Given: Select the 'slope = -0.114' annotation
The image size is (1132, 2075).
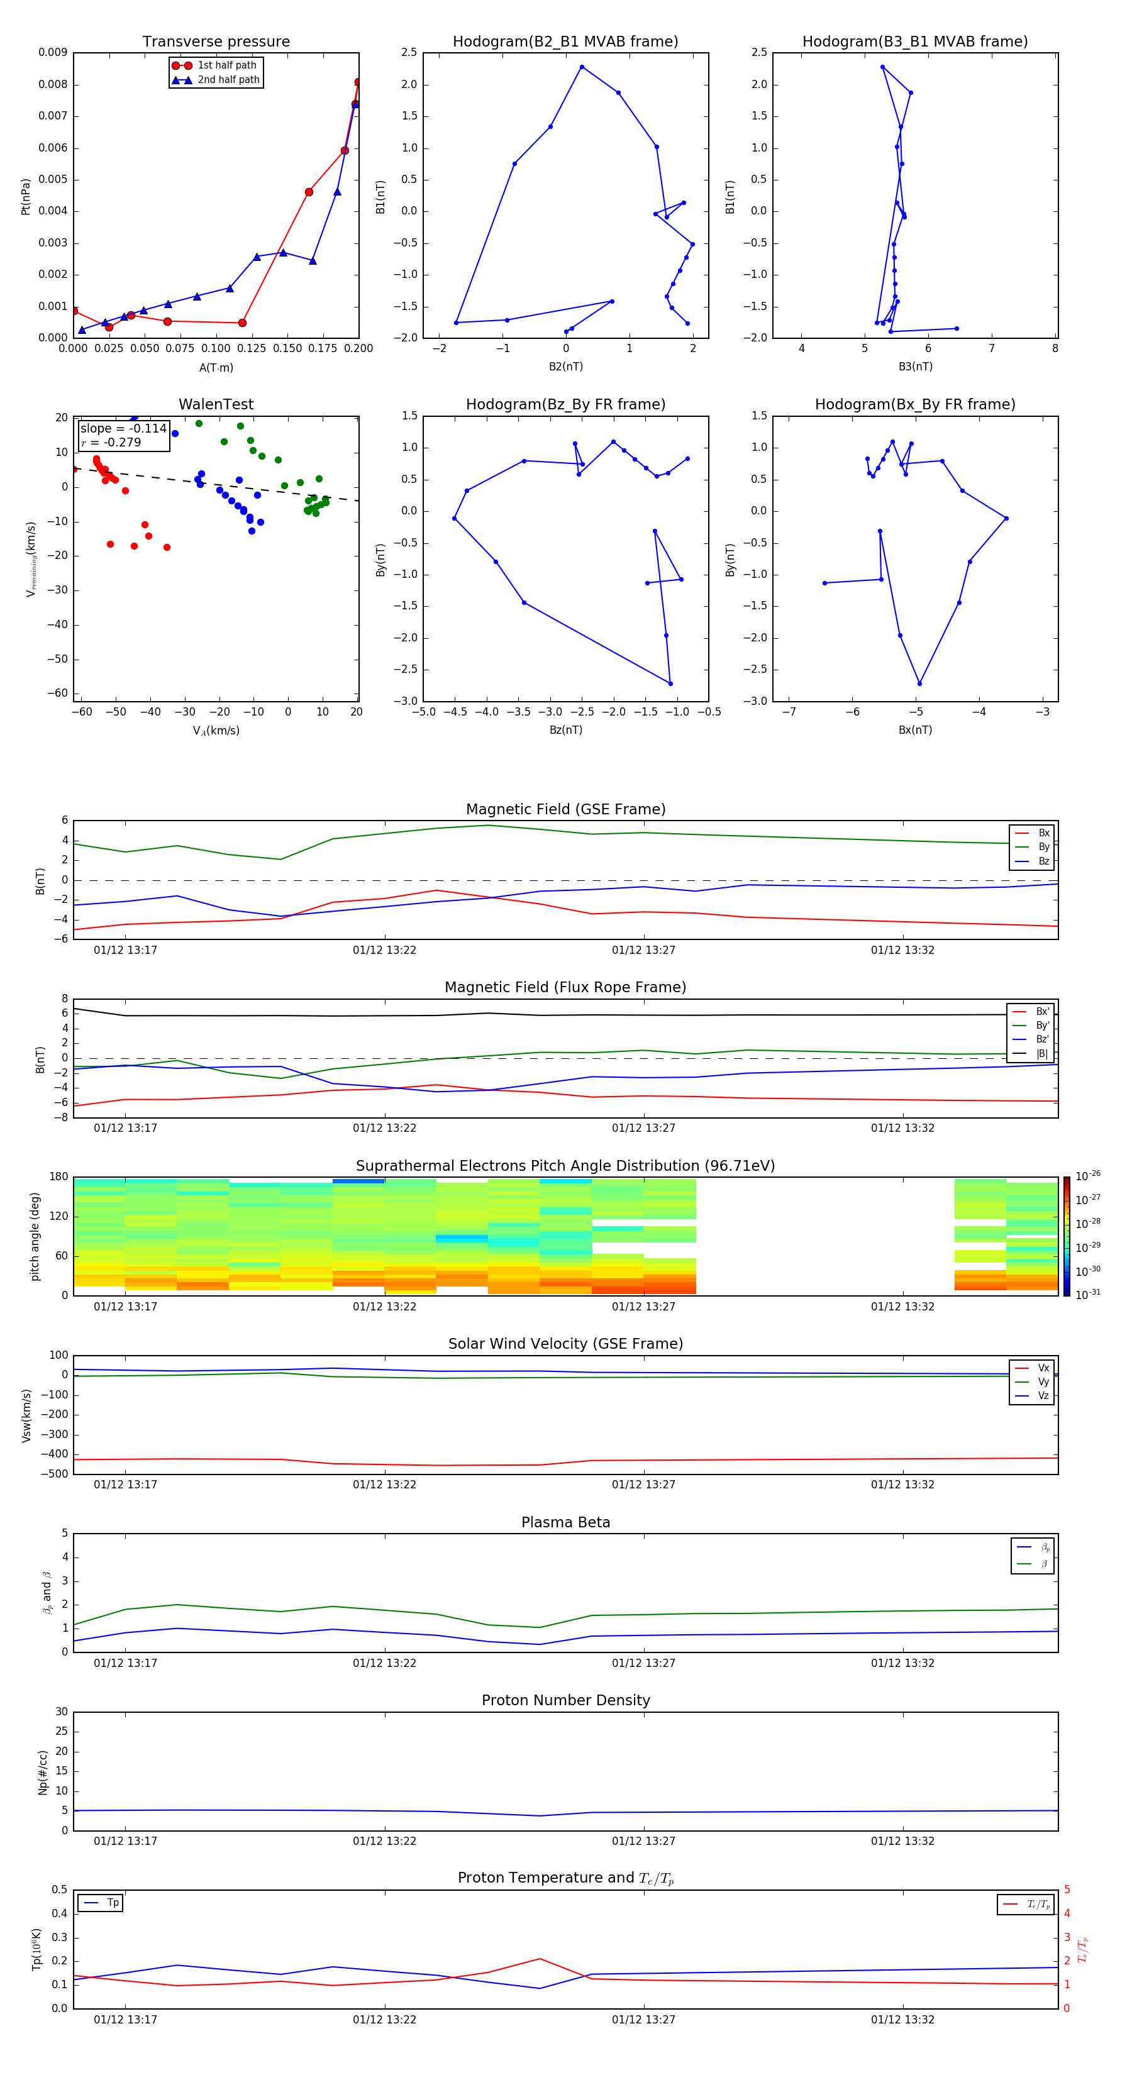Looking at the screenshot, I should [123, 429].
